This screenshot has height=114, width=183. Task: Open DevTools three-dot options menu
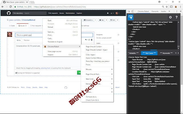pos(177,11)
